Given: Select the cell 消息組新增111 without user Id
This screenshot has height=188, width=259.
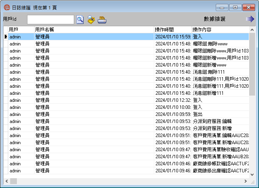Looking at the screenshot, I should [x=221, y=93].
